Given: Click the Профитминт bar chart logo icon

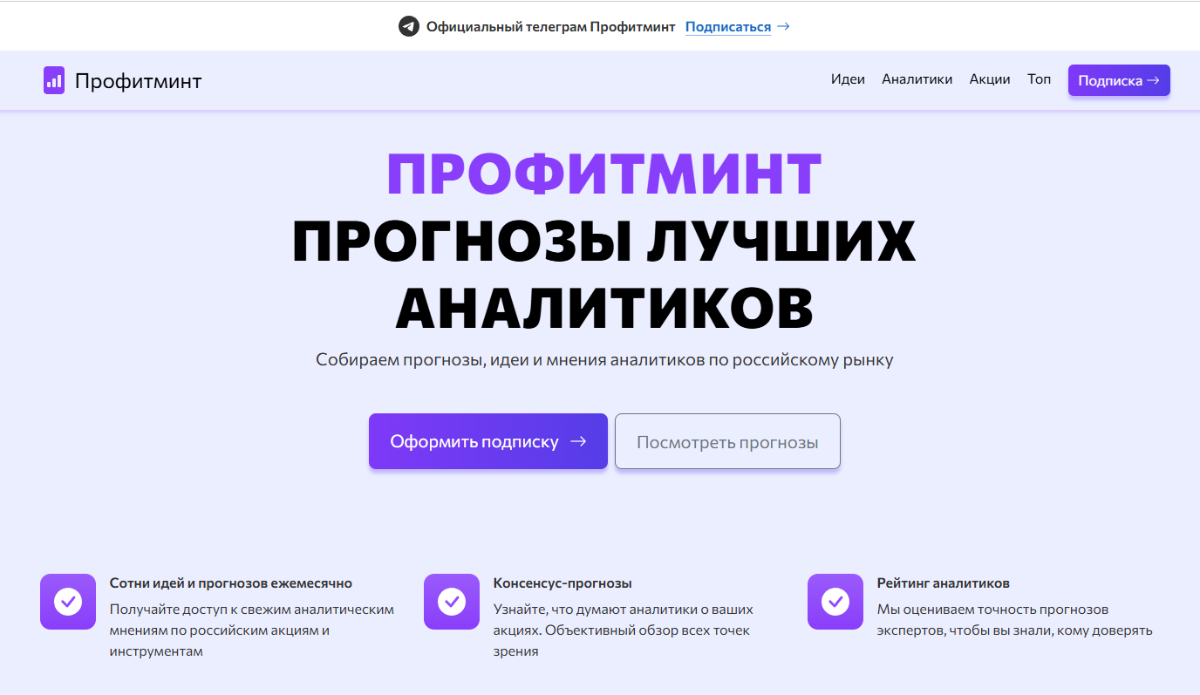Looking at the screenshot, I should [x=54, y=80].
